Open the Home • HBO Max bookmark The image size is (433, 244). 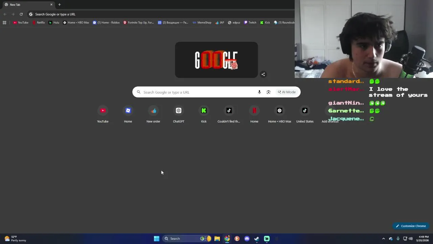coord(76,23)
